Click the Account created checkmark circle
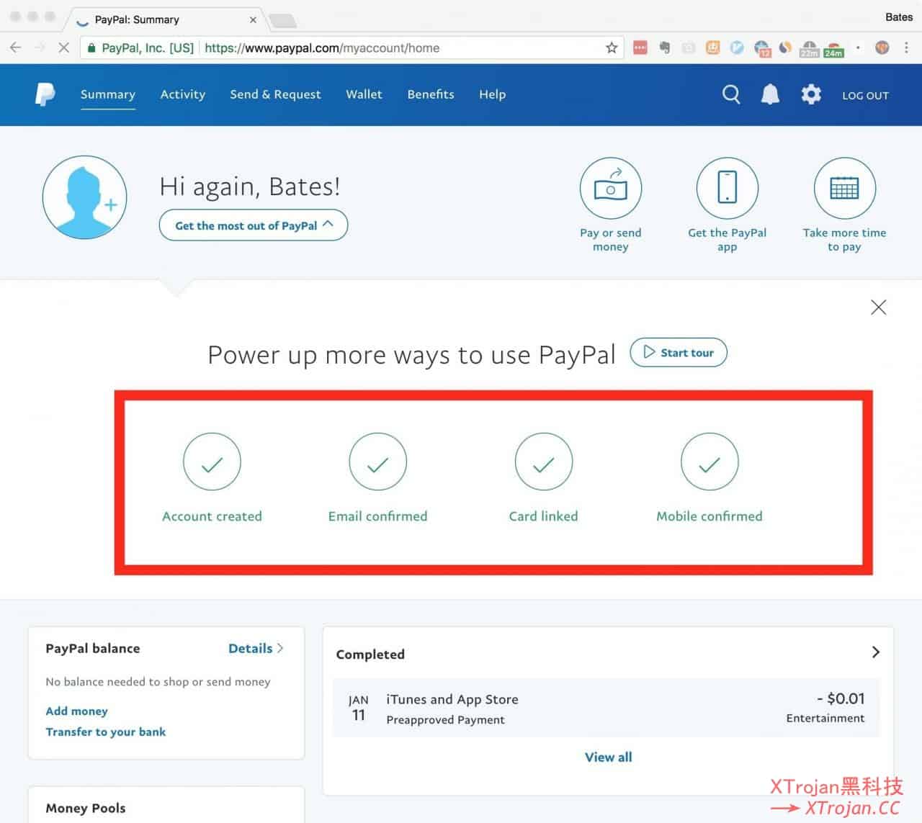Image resolution: width=922 pixels, height=823 pixels. [212, 462]
